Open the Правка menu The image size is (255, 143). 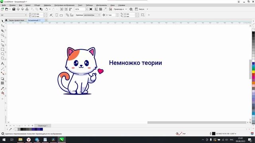tap(12, 5)
